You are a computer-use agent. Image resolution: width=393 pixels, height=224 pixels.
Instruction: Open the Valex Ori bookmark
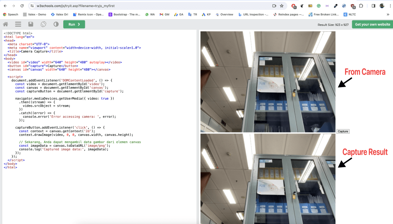[59, 15]
